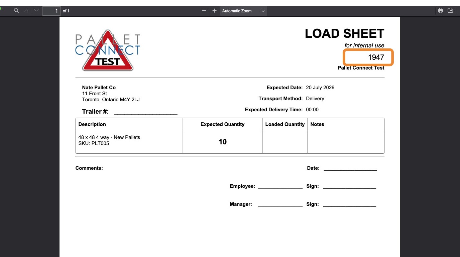Open the Automatic Zoom dropdown
This screenshot has height=257, width=460.
point(243,11)
